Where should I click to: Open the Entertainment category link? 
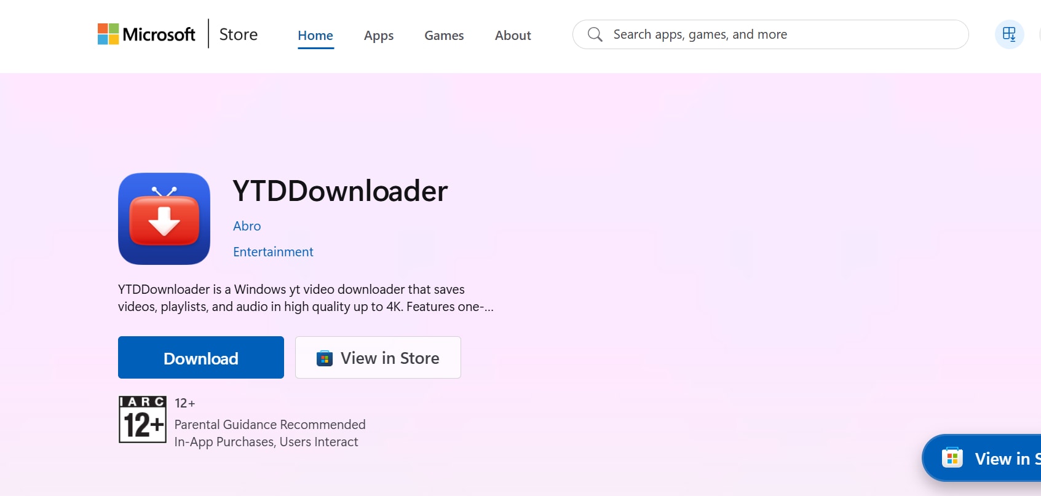coord(273,252)
